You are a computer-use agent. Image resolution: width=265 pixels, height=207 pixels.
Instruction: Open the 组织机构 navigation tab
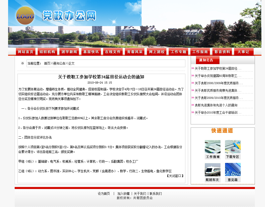[x=47, y=52]
